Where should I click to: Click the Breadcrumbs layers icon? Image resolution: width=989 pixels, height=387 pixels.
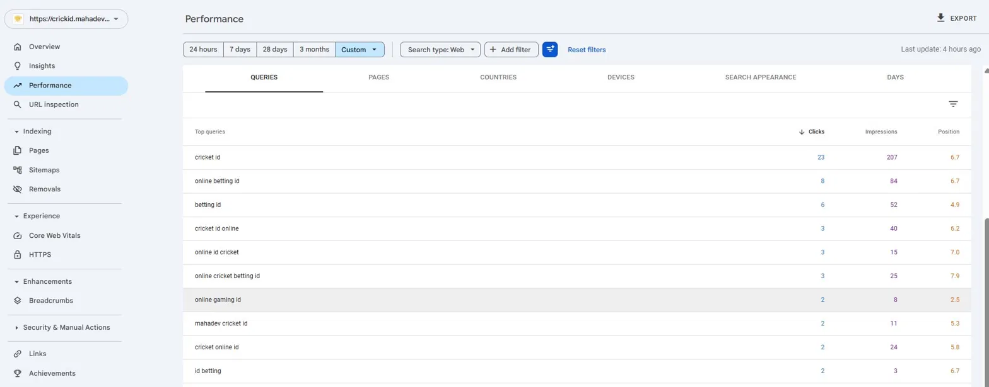tap(17, 301)
